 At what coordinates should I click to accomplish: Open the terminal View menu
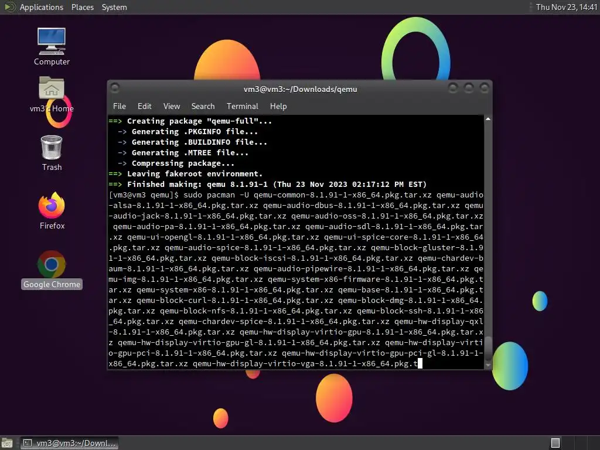click(172, 106)
